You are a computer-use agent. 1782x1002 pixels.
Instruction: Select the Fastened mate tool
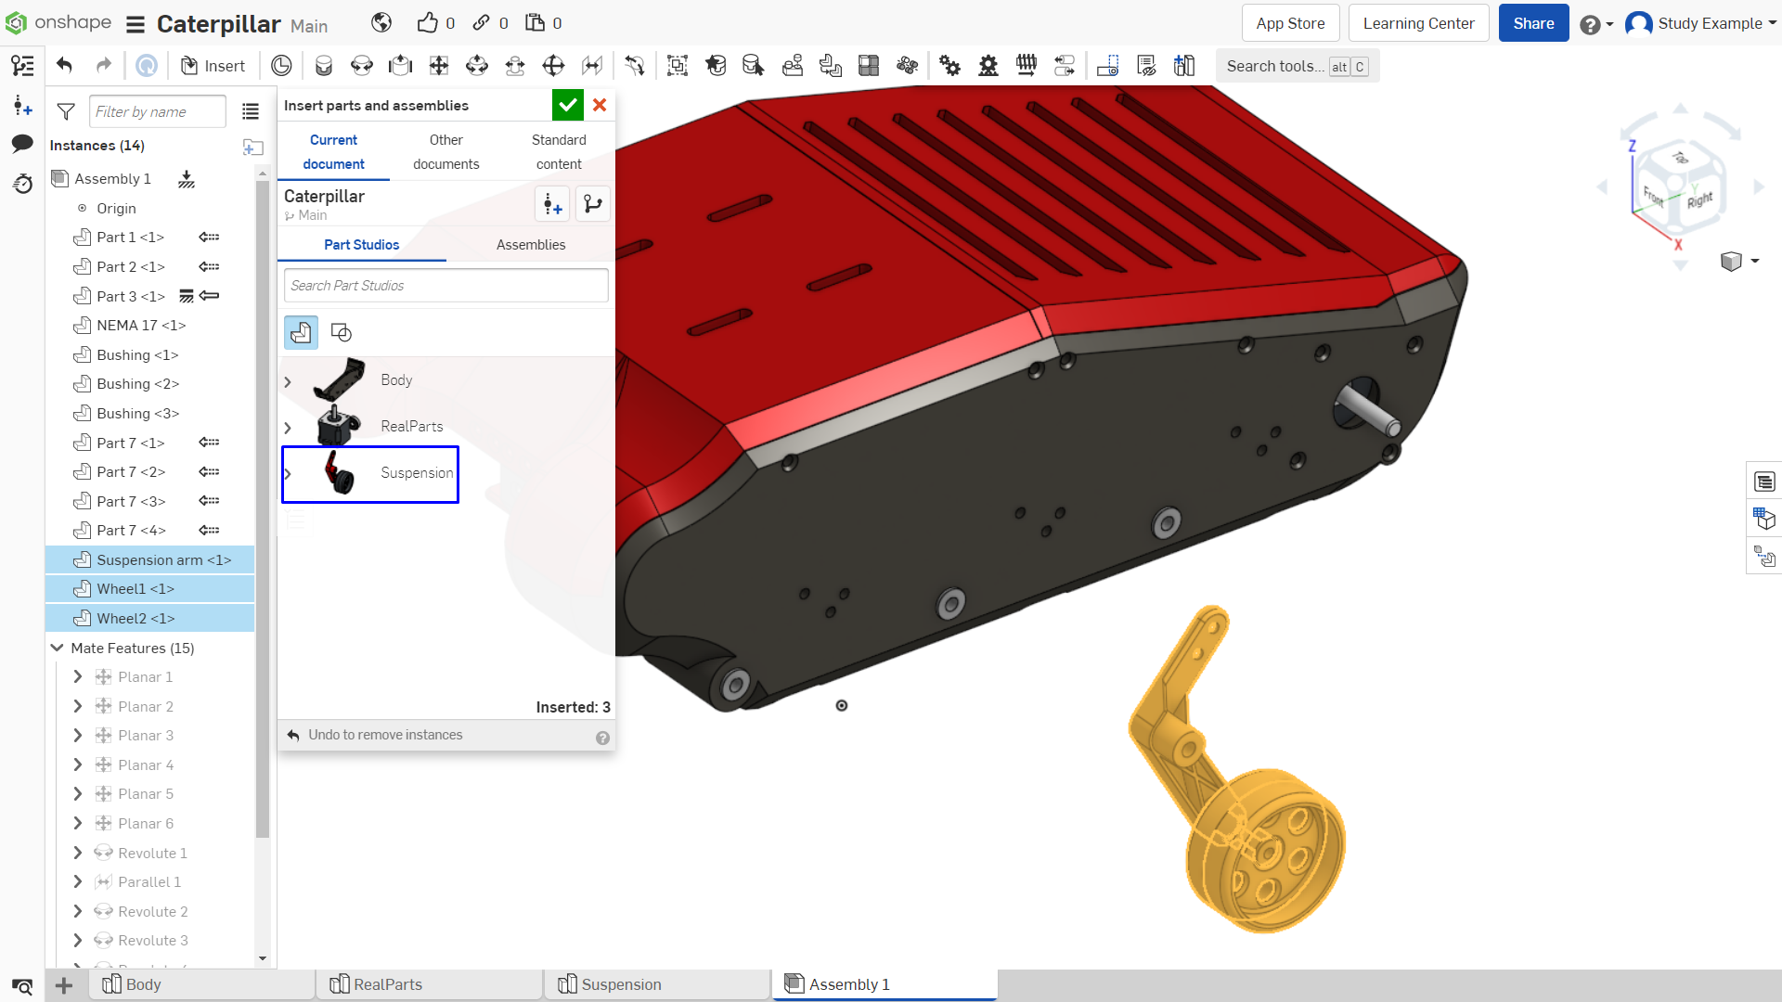point(324,66)
